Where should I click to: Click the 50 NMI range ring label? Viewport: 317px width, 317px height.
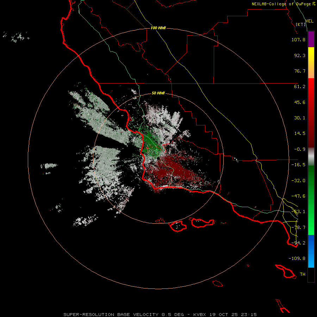pos(158,93)
